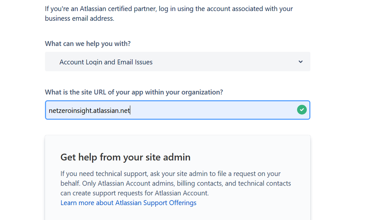This screenshot has width=392, height=220.
Task: Click blank area at bottom of help card
Action: (x=178, y=214)
